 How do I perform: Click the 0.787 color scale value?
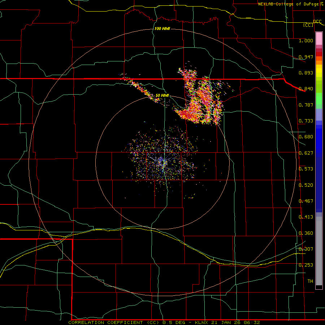[306, 105]
